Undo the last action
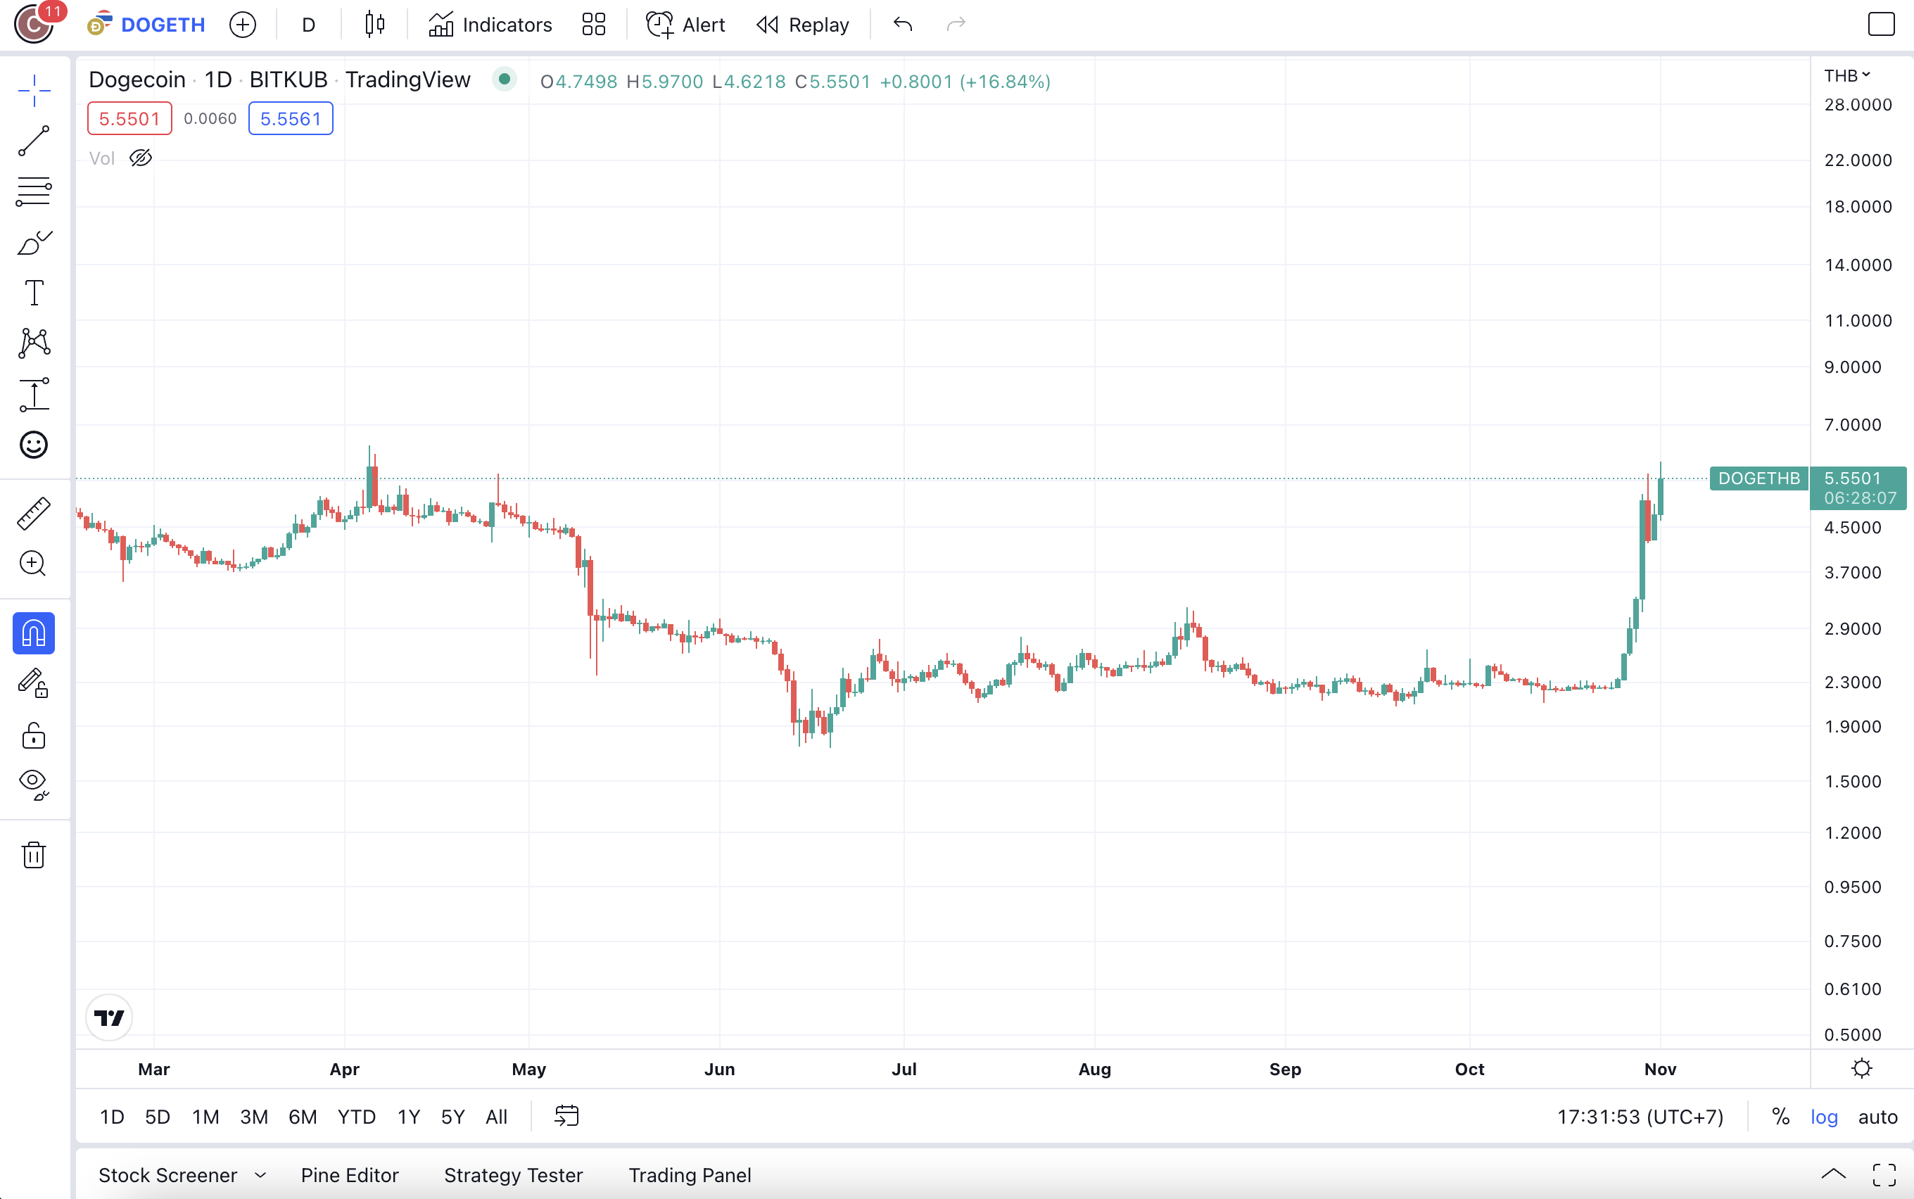This screenshot has height=1199, width=1914. point(902,25)
